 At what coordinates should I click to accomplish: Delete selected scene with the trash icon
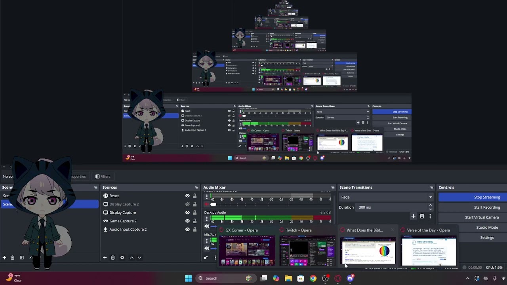coord(12,258)
